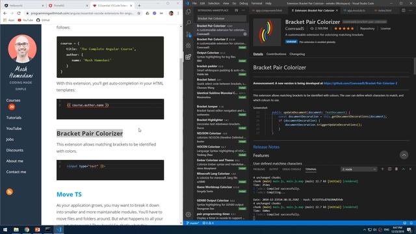Viewport: 416px width, 234px height.
Task: Click the orange RSS feed icon
Action: click(x=10, y=192)
